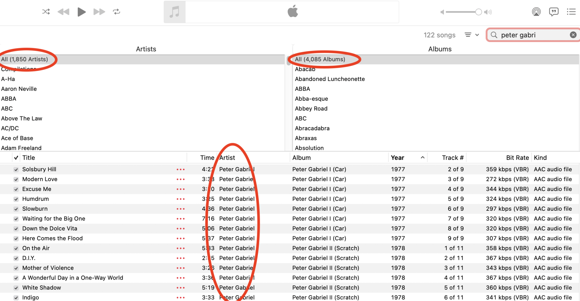Uncheck the Humdrum song checkbox

16,199
